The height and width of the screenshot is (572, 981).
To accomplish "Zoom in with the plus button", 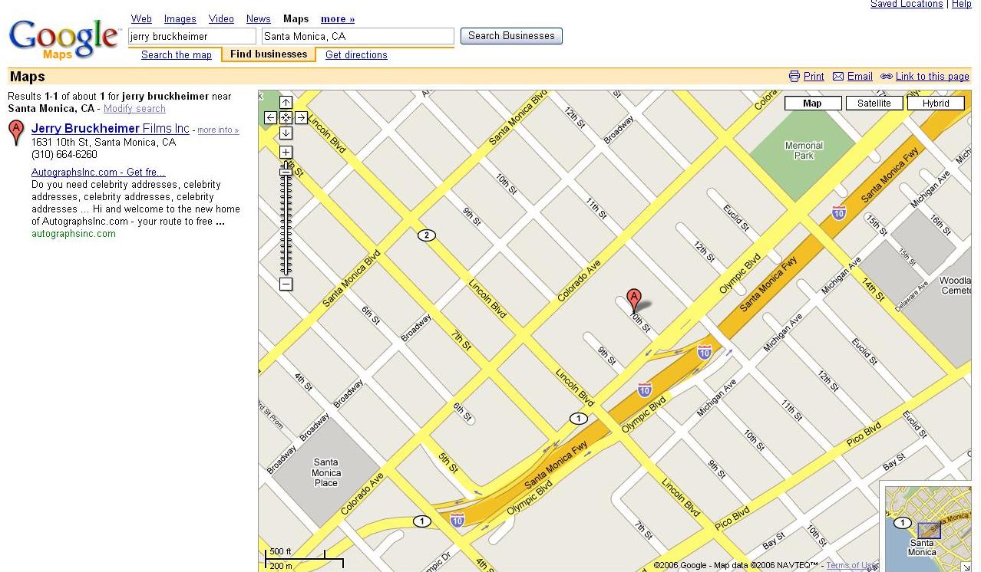I will point(286,152).
